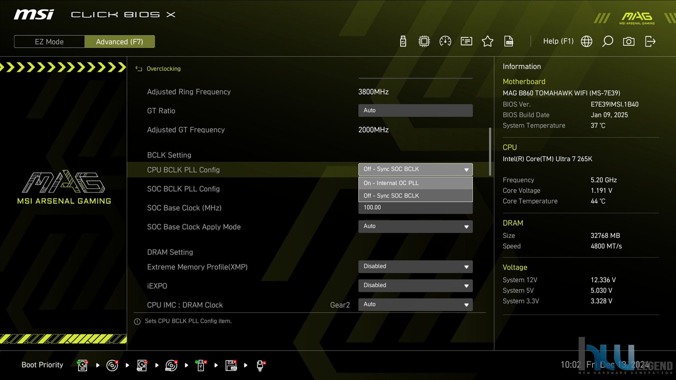
Task: Click Core Voltage 1.191 V value
Action: [601, 191]
